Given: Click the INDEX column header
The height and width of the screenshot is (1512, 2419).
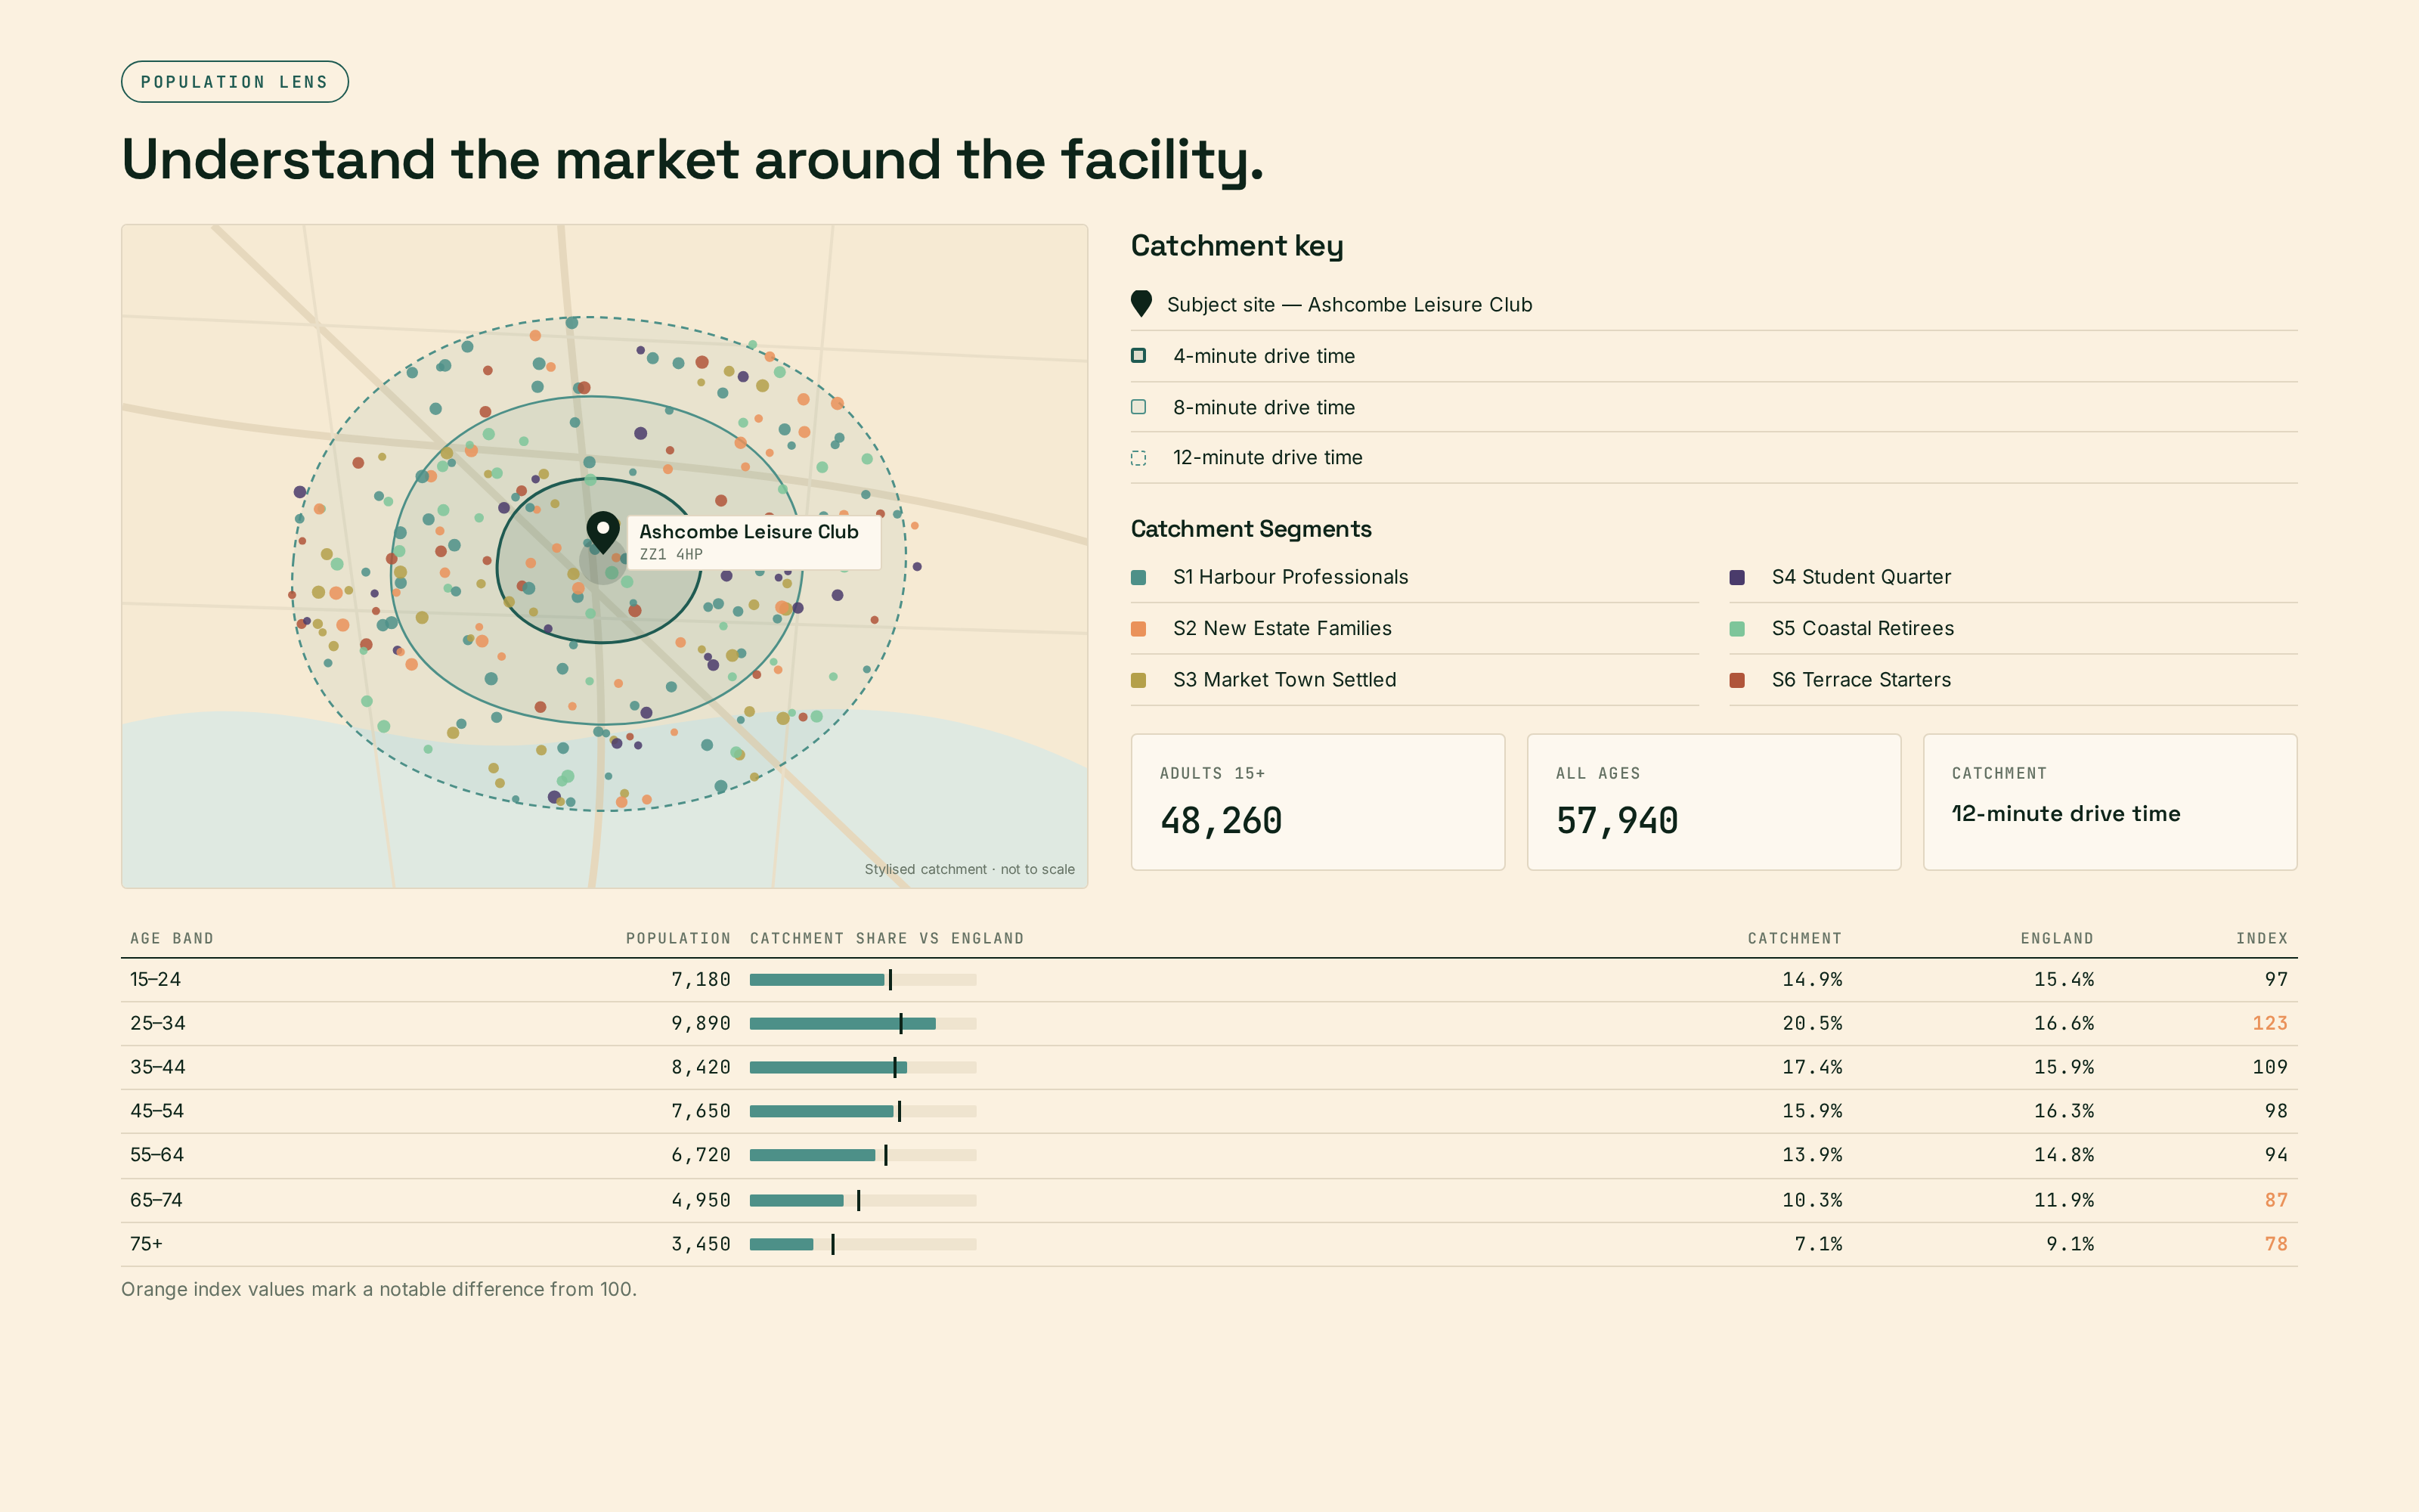Looking at the screenshot, I should pos(2262,938).
